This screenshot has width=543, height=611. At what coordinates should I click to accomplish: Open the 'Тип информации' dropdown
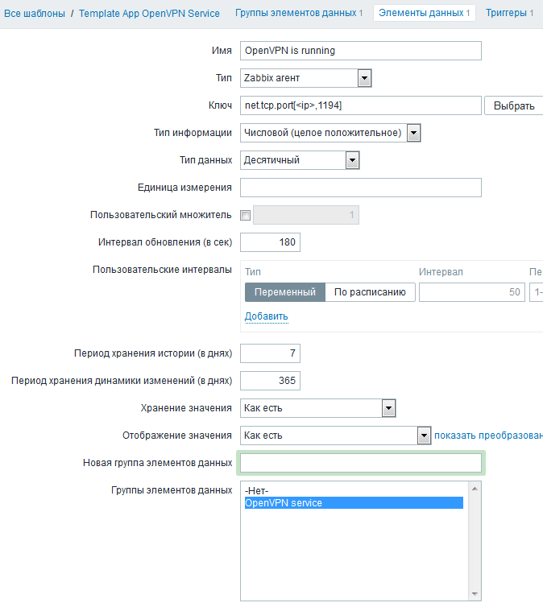330,133
